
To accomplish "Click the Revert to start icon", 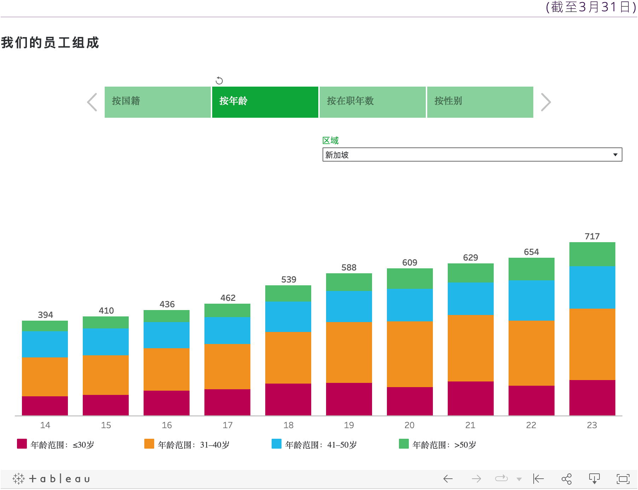I will click(538, 479).
